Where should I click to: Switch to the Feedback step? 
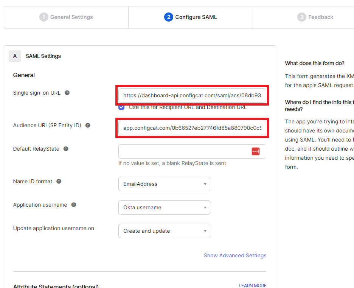click(315, 17)
